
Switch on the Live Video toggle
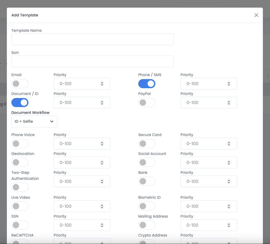pyautogui.click(x=20, y=206)
